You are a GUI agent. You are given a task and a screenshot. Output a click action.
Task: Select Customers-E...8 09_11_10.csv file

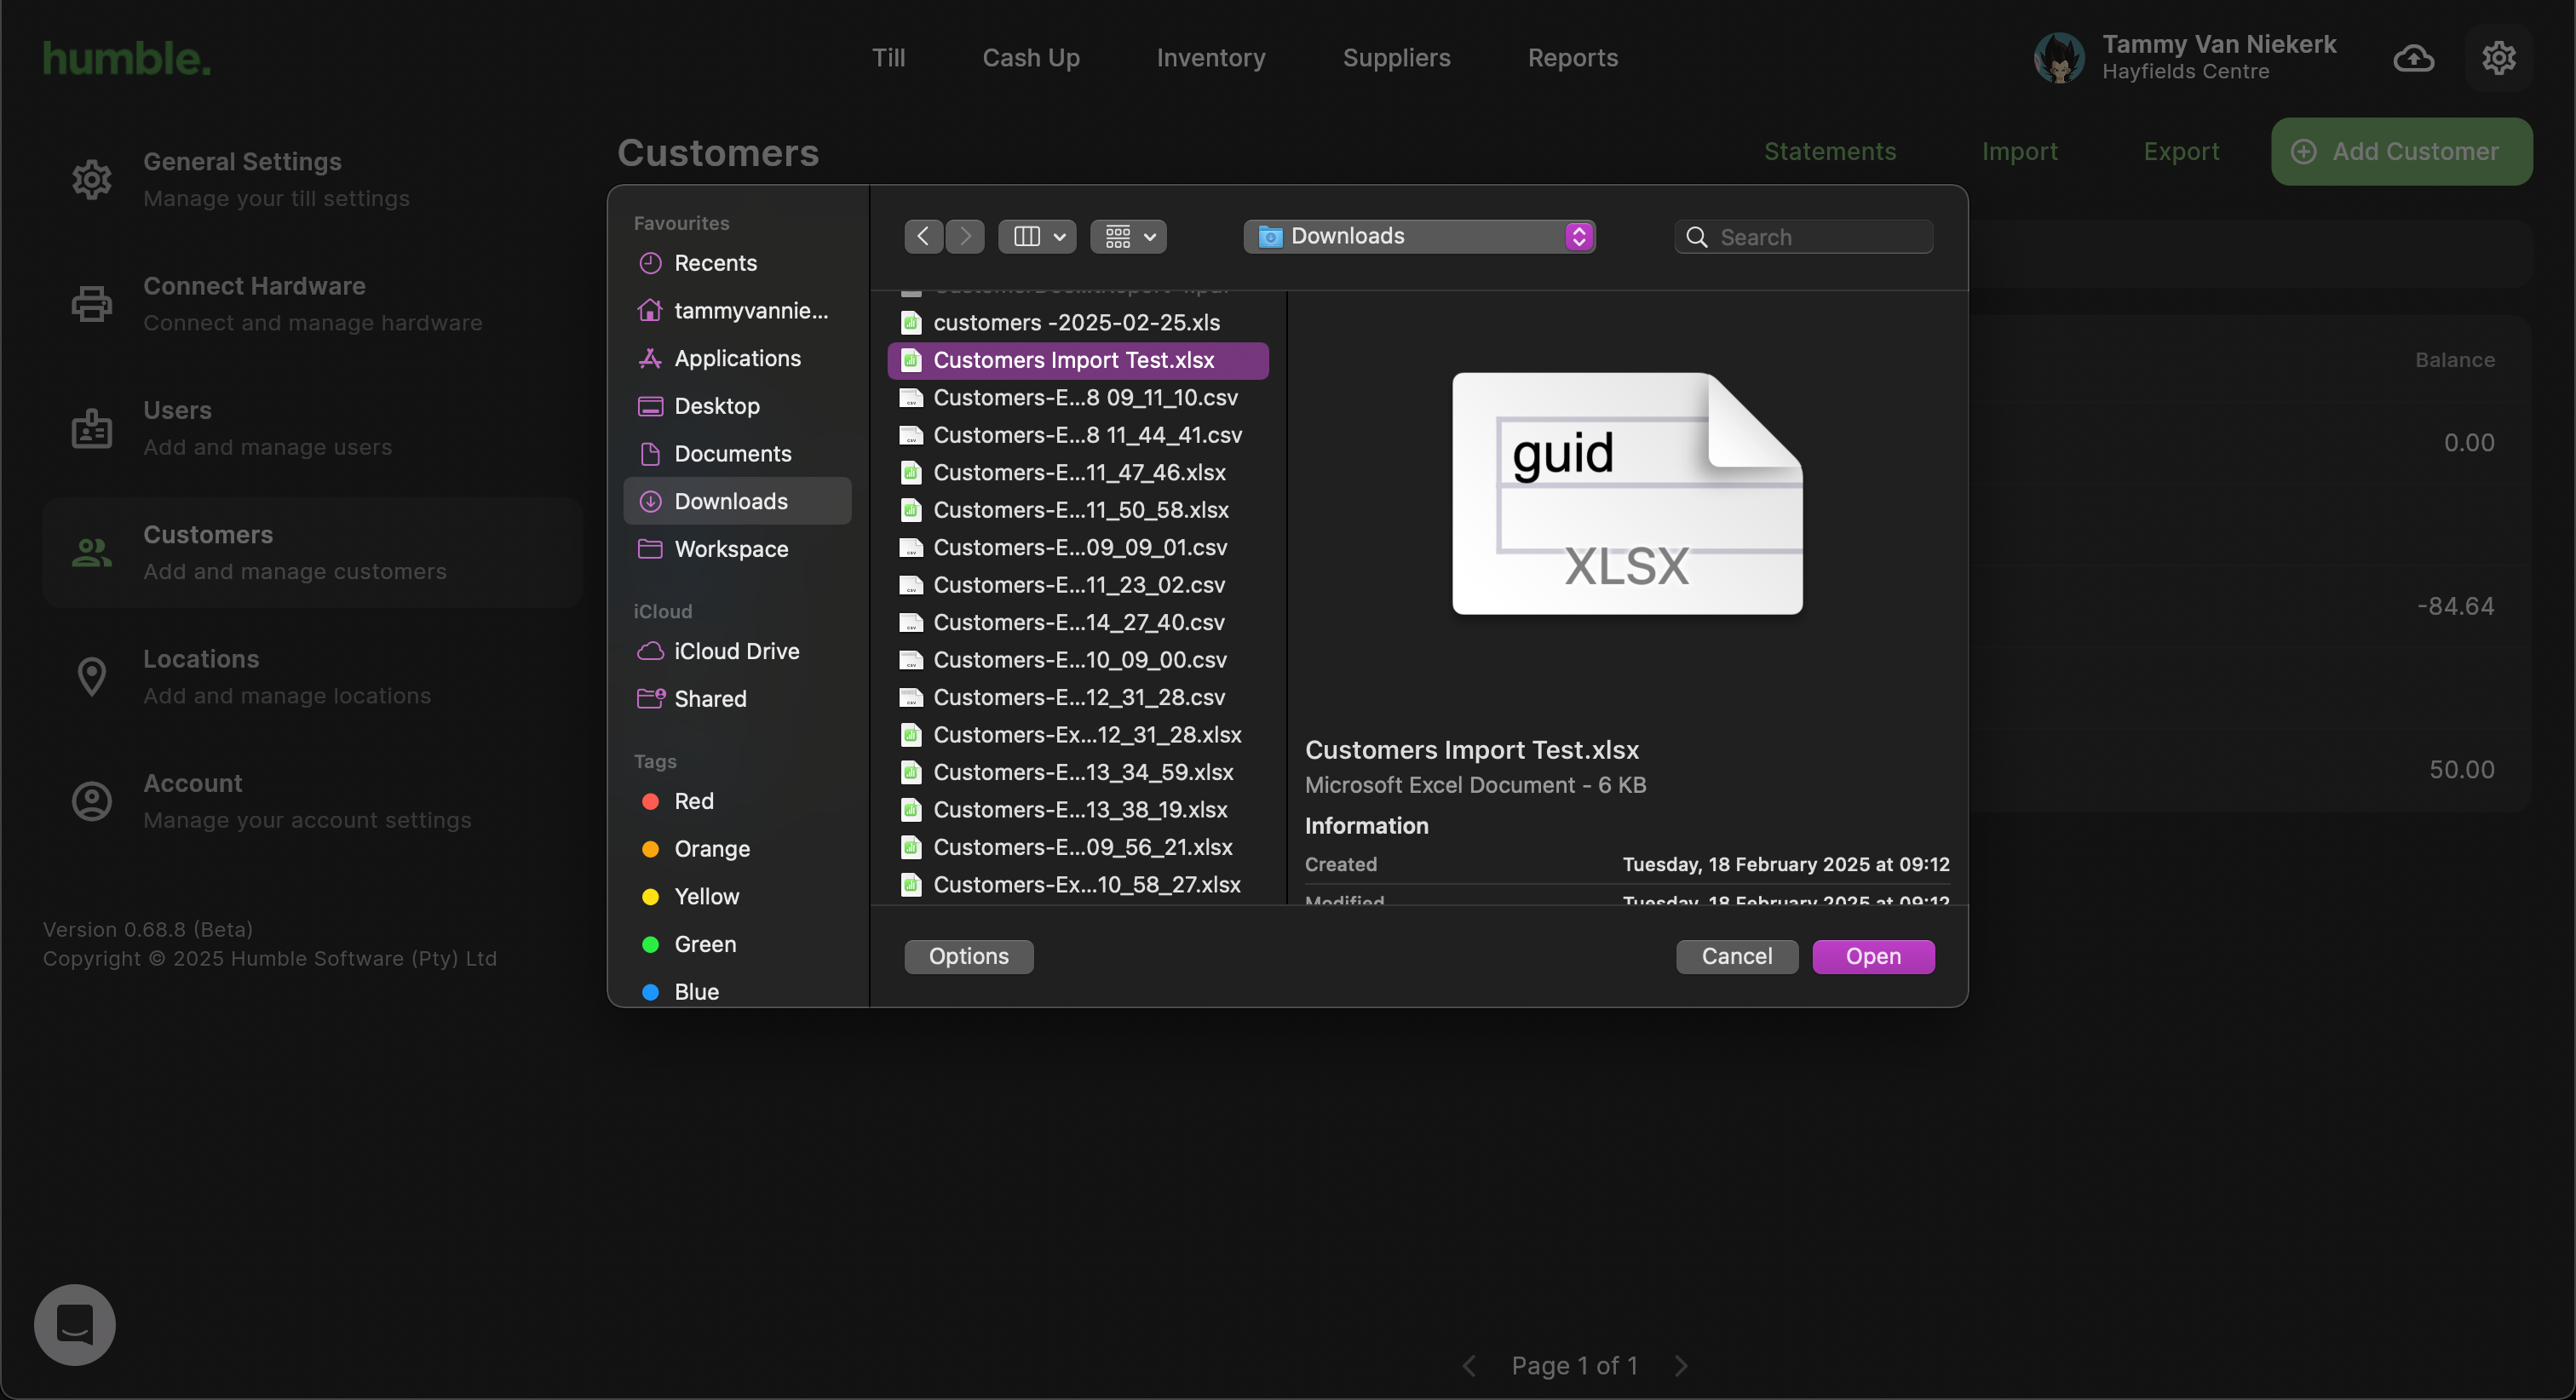tap(1078, 397)
